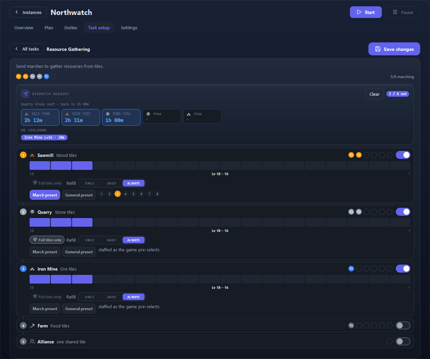This screenshot has height=359, width=430.
Task: Click Farm priority badge number 4
Action: click(23, 325)
